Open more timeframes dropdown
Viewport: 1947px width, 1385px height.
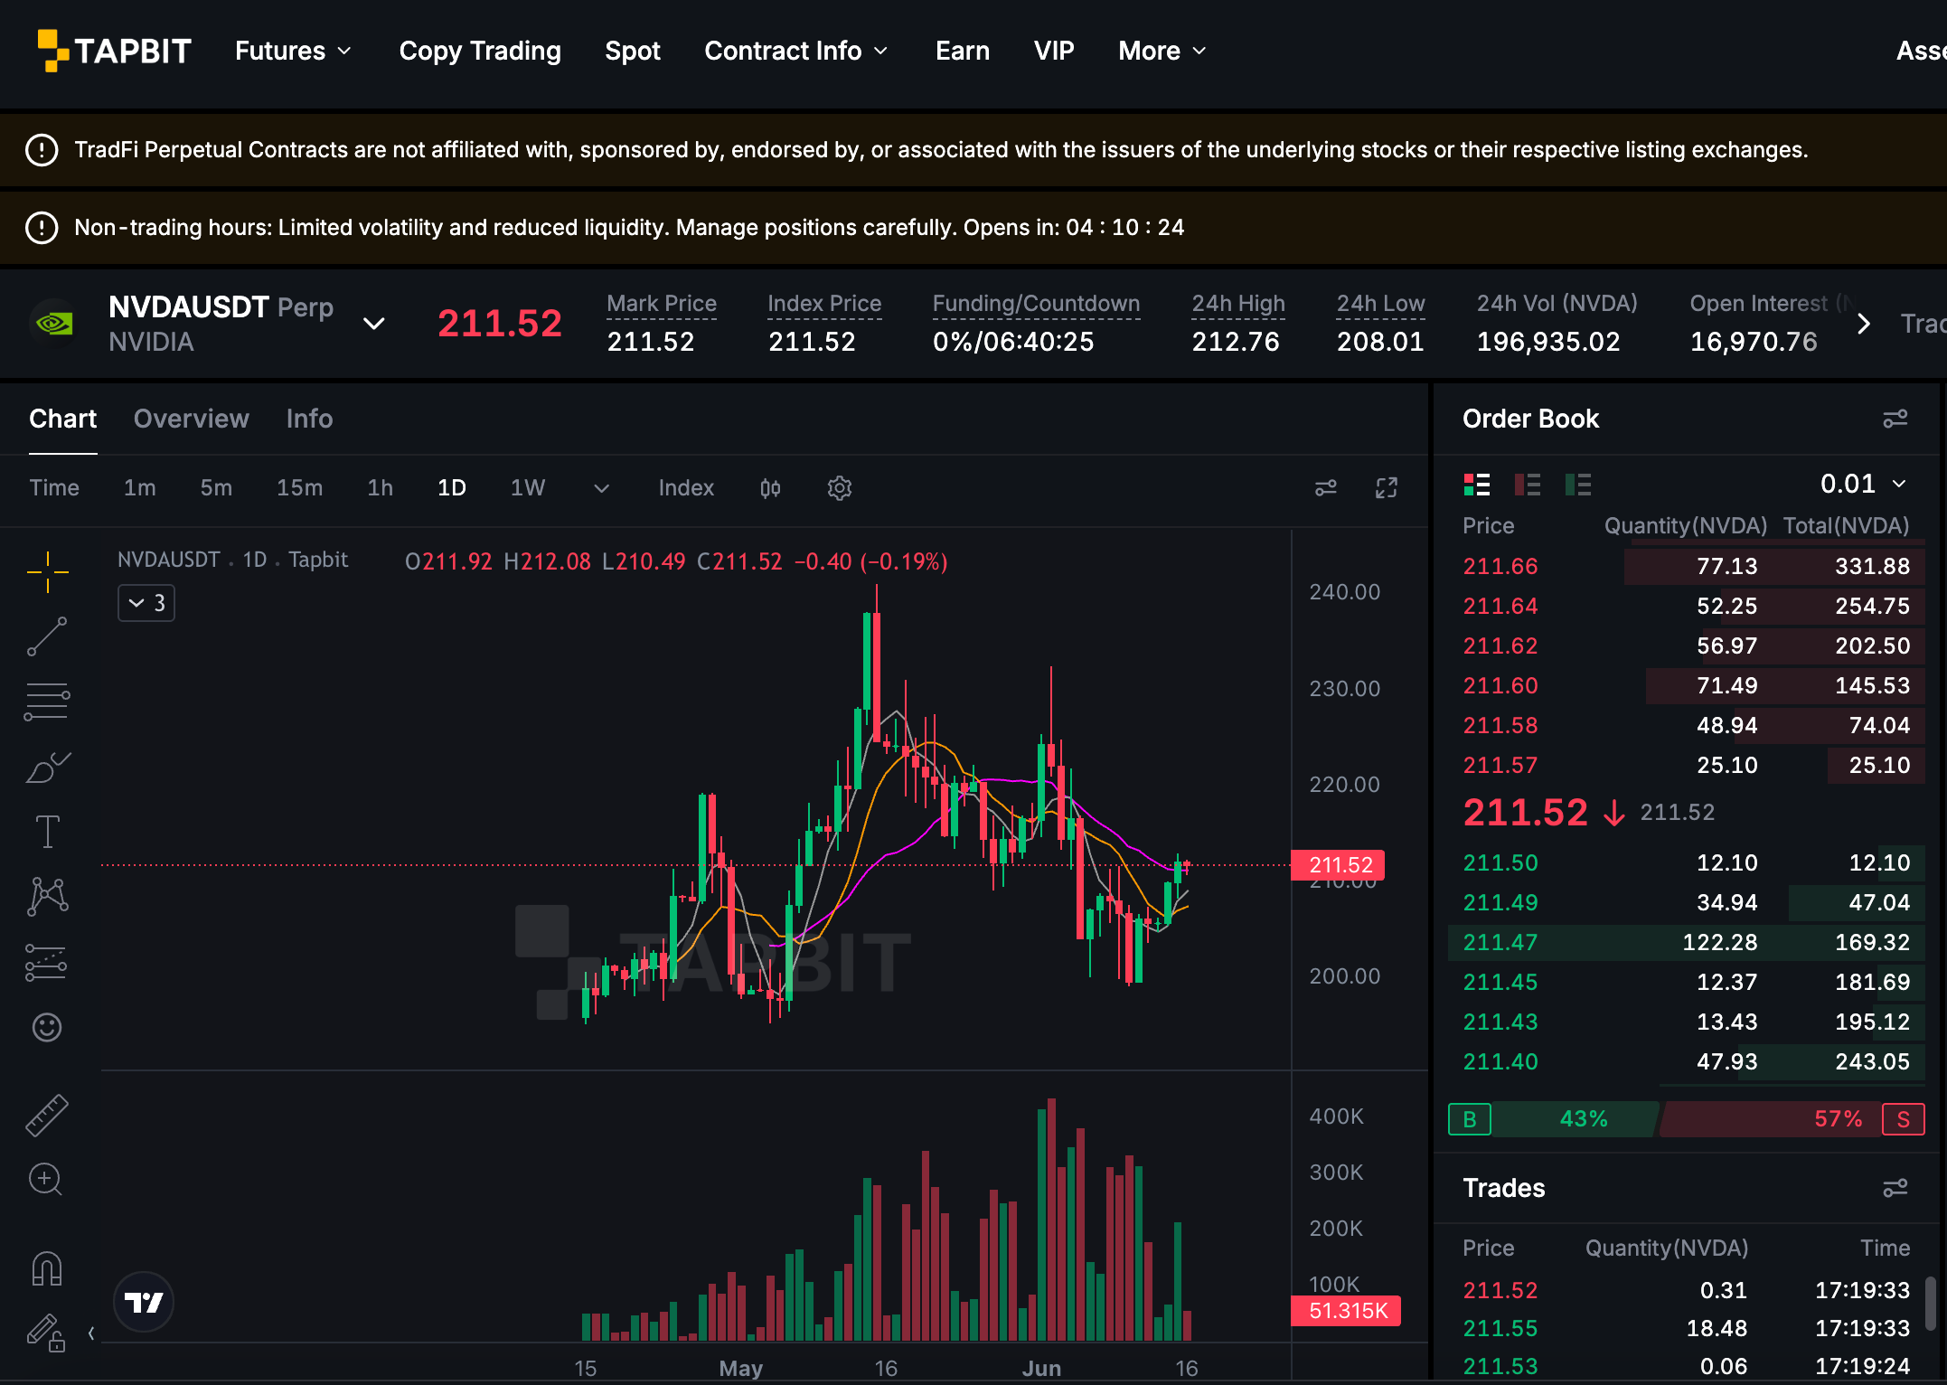tap(601, 488)
